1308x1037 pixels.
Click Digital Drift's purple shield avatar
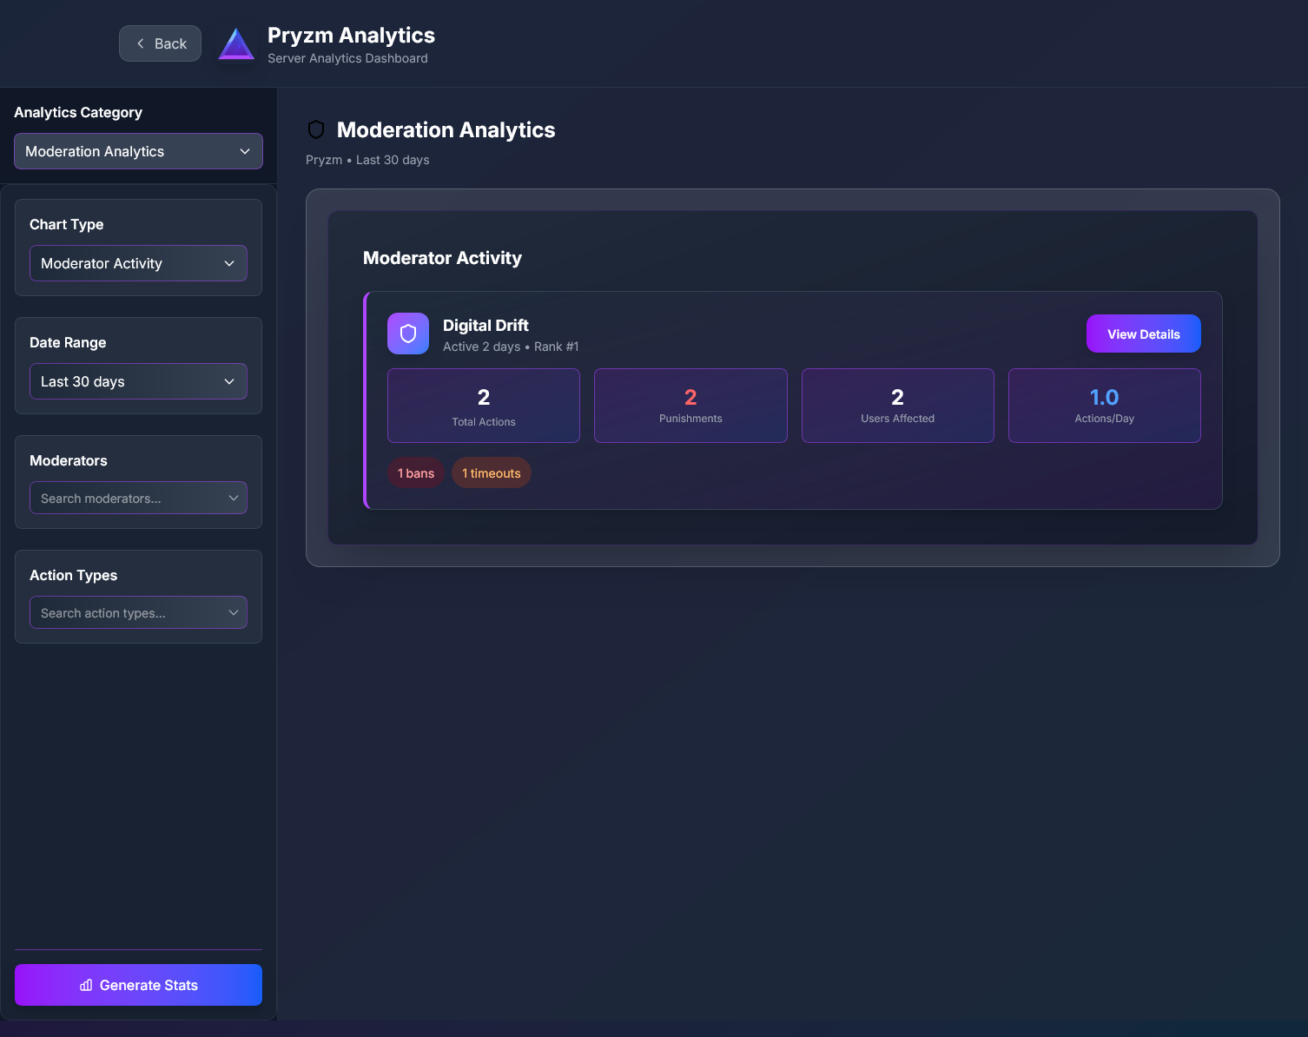click(407, 334)
